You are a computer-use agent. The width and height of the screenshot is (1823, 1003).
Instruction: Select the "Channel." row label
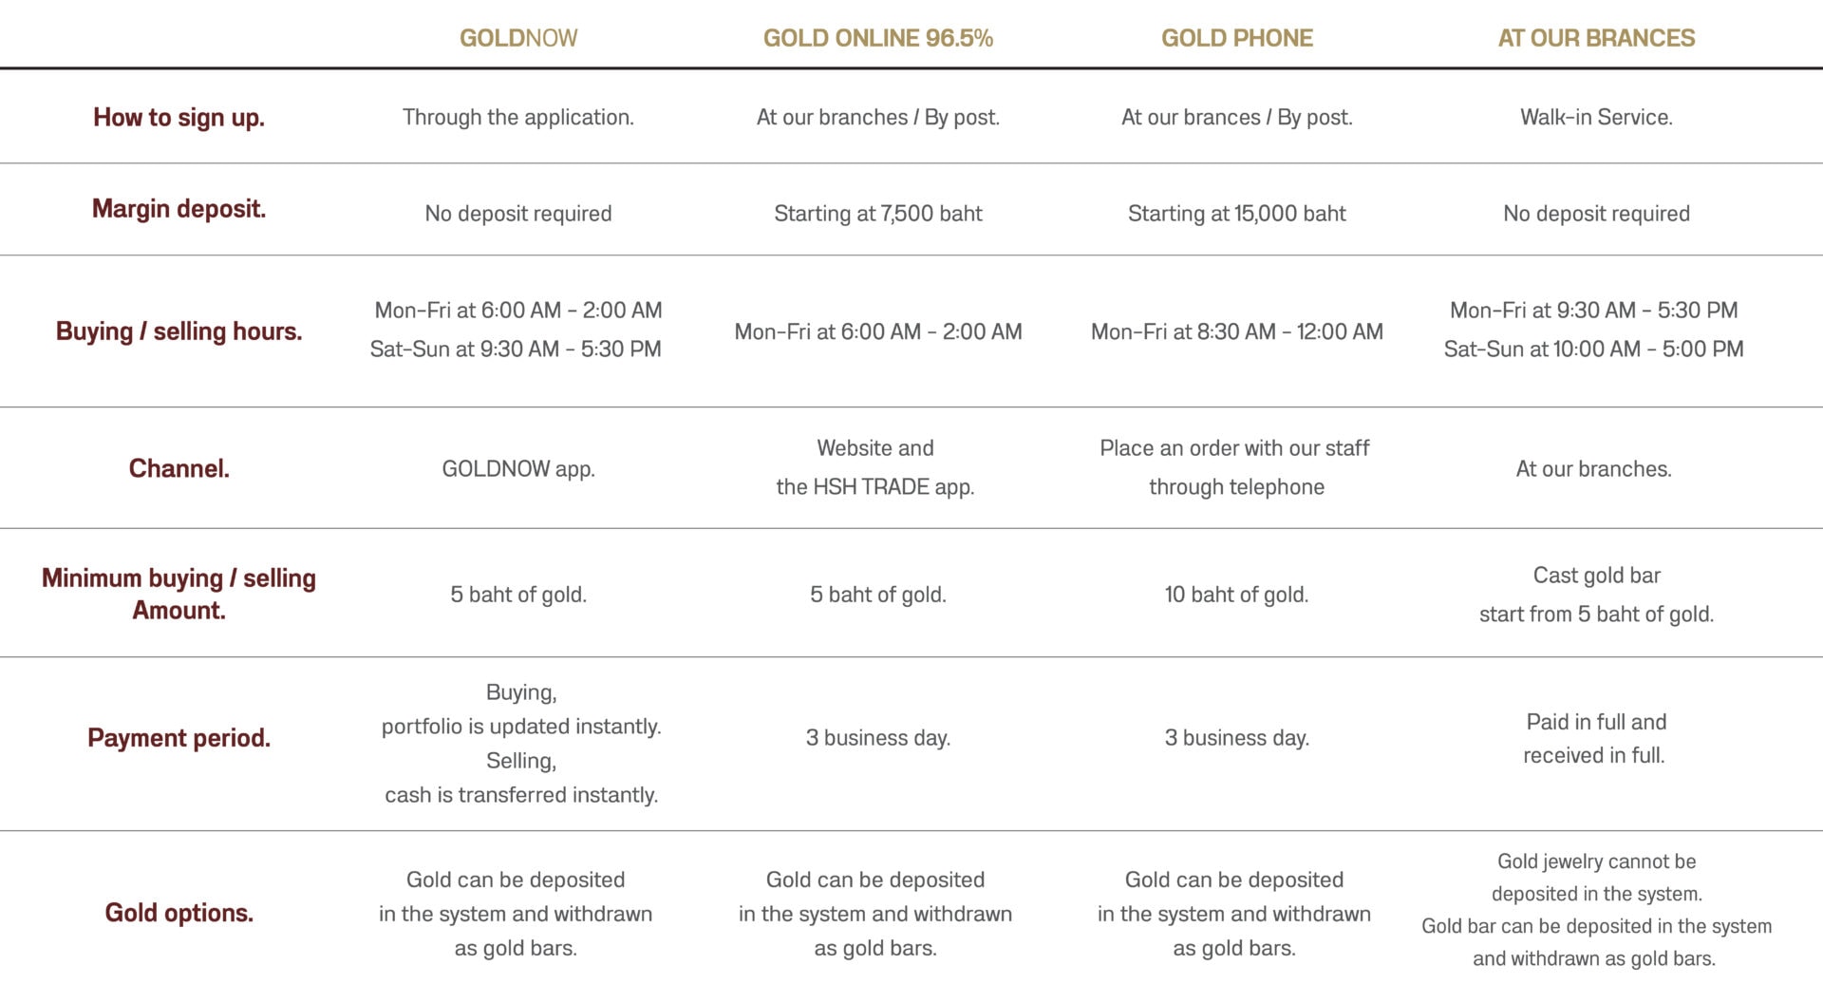[179, 468]
